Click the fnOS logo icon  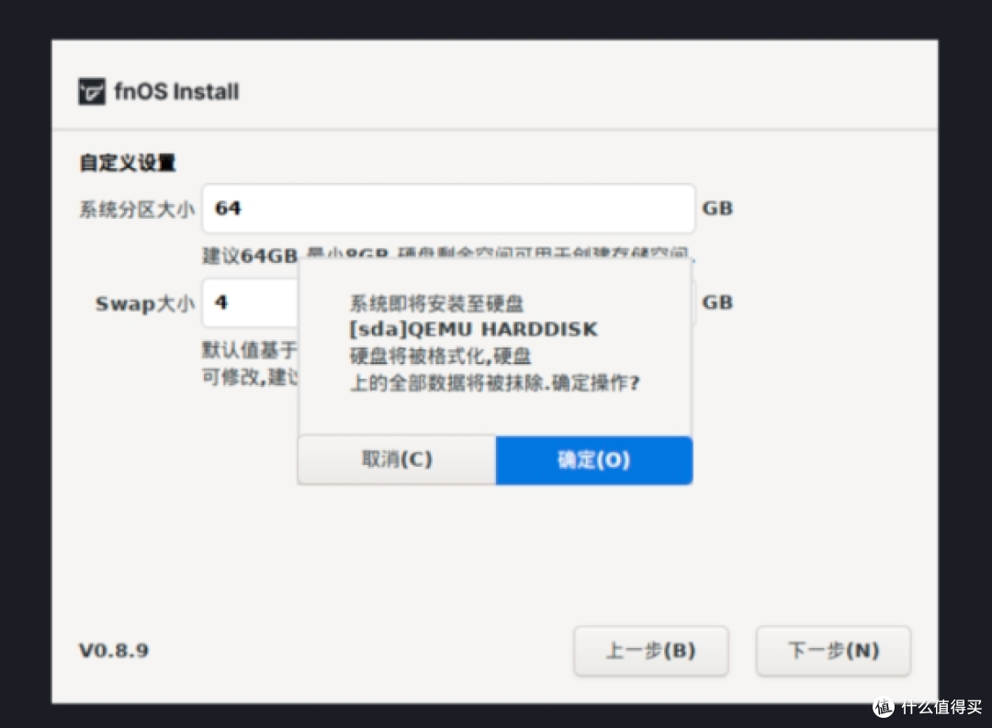click(92, 92)
